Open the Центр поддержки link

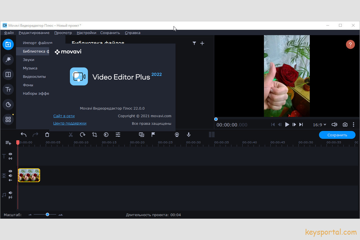(70, 123)
